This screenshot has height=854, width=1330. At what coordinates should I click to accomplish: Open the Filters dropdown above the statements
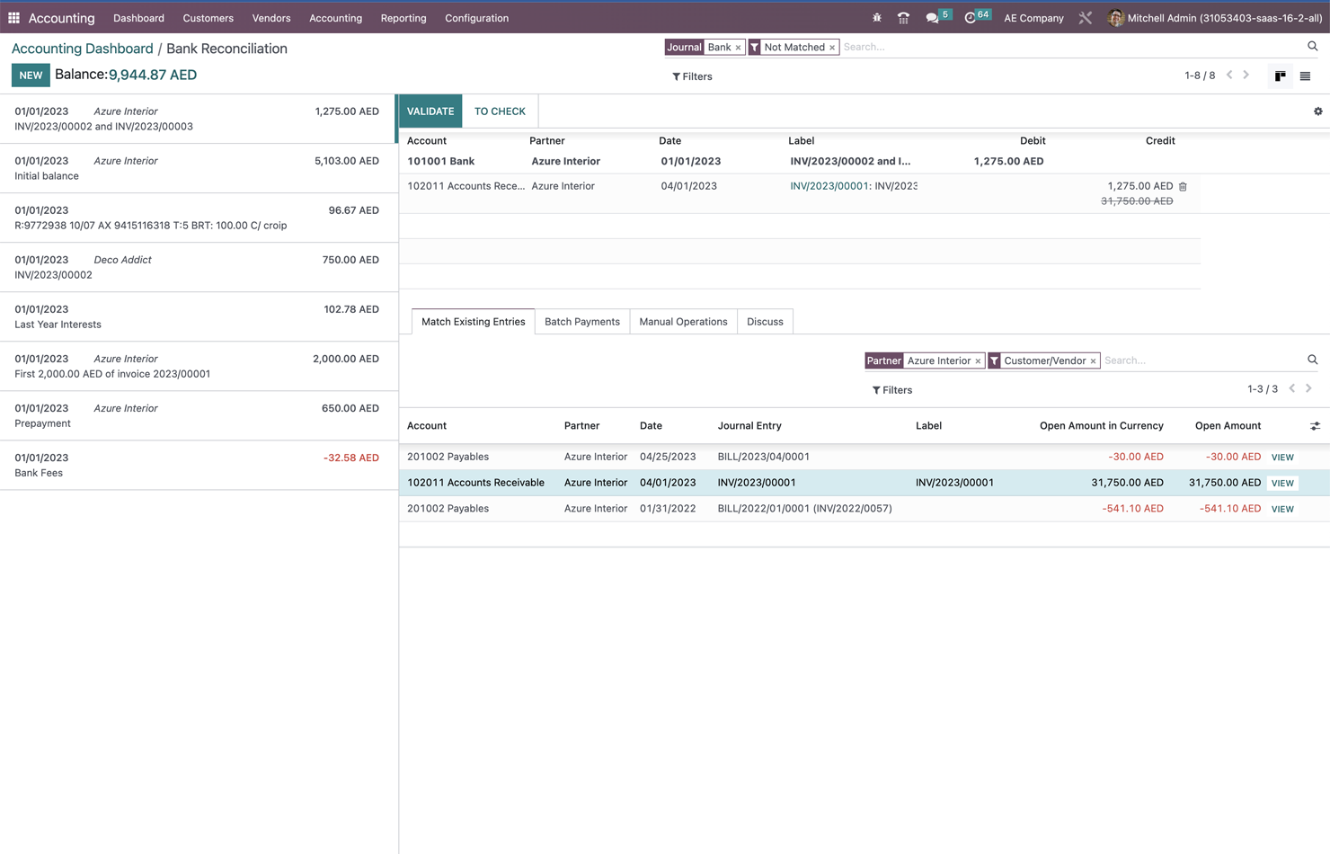tap(692, 76)
